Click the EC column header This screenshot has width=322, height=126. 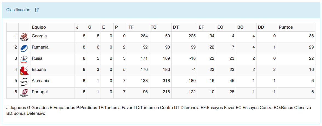[220, 27]
